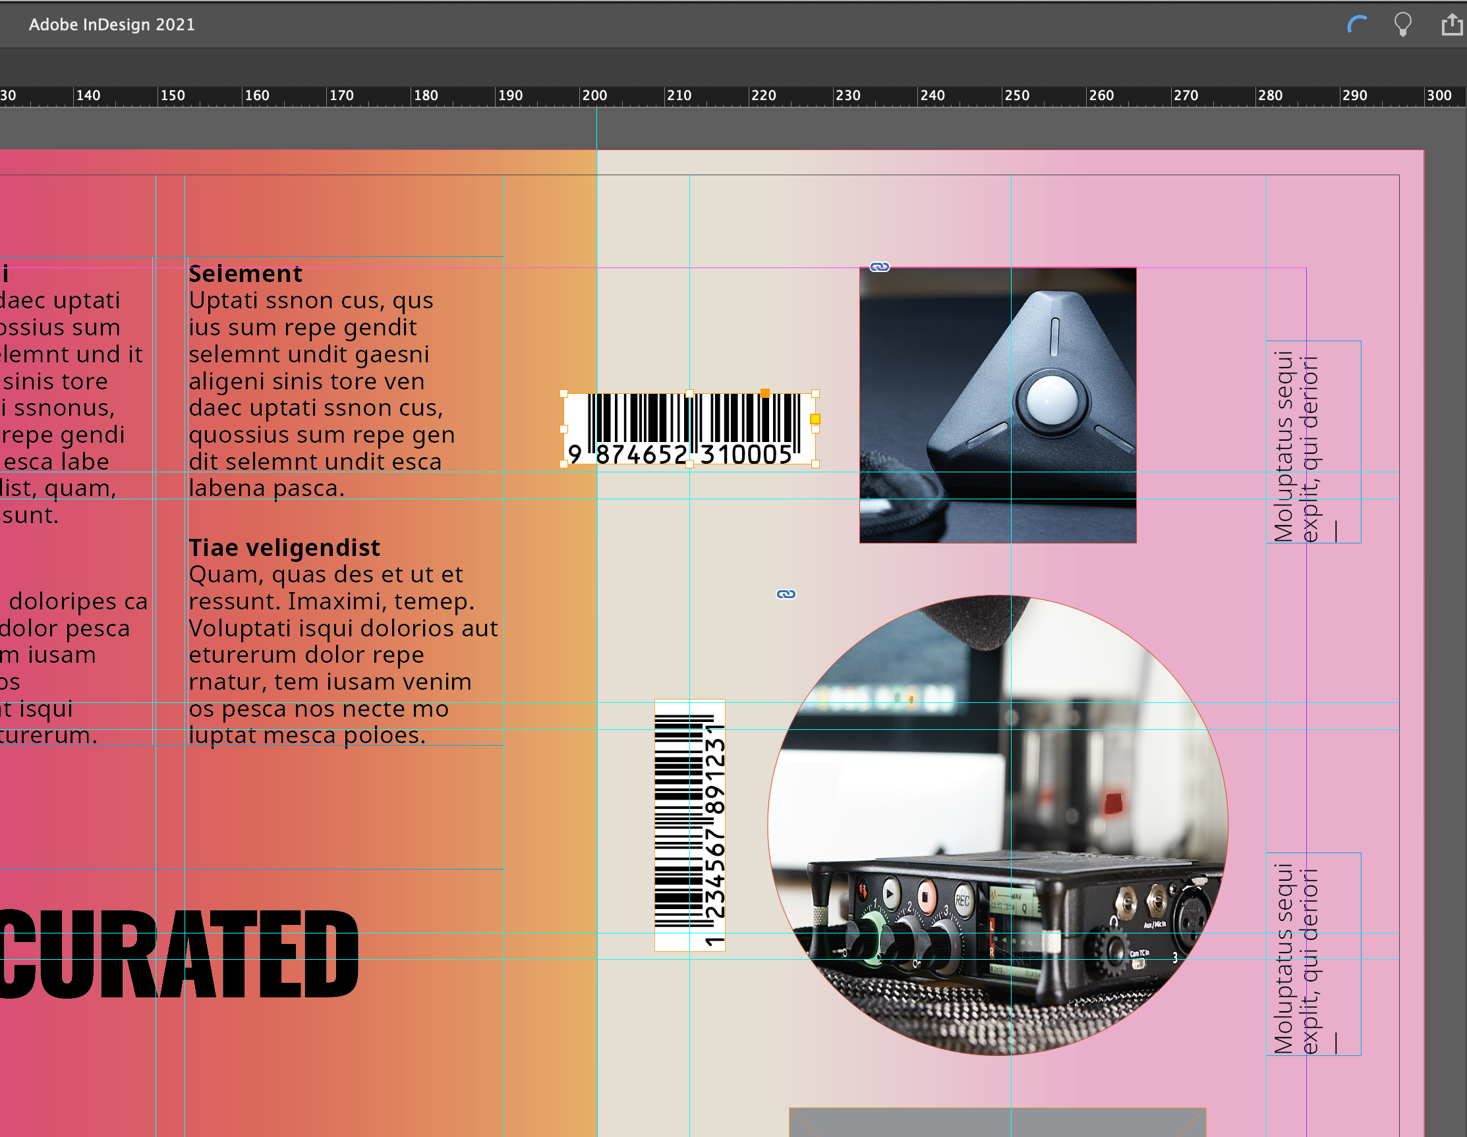Click the 250 mark on horizontal ruler
This screenshot has width=1467, height=1137.
(1017, 96)
